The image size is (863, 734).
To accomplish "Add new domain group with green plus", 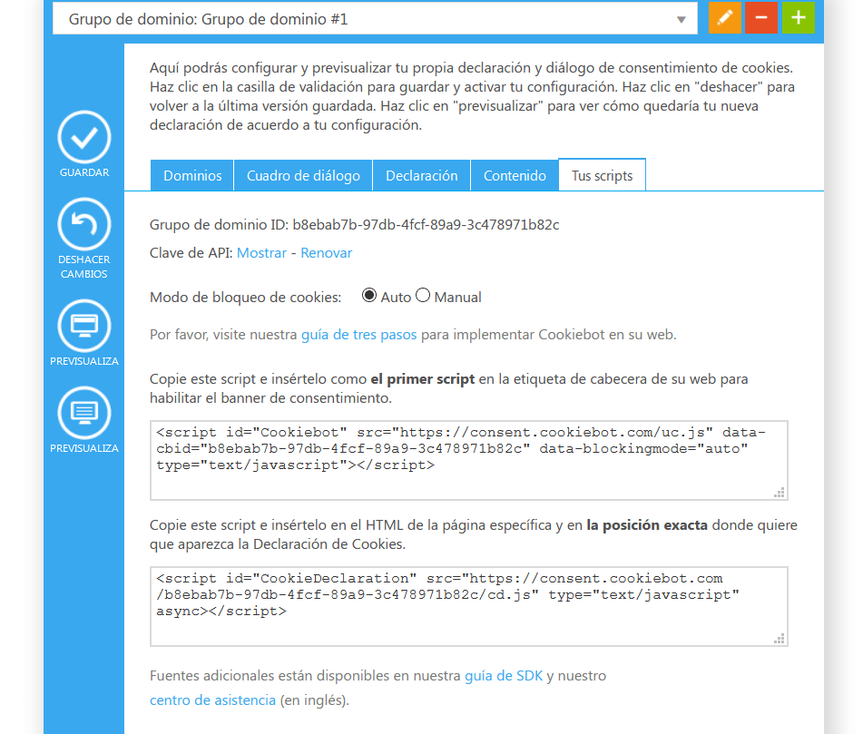I will click(798, 17).
